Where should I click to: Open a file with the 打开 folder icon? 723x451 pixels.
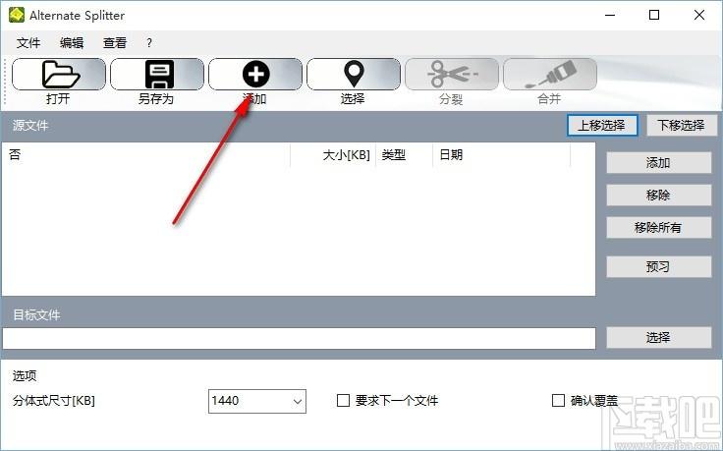click(59, 75)
